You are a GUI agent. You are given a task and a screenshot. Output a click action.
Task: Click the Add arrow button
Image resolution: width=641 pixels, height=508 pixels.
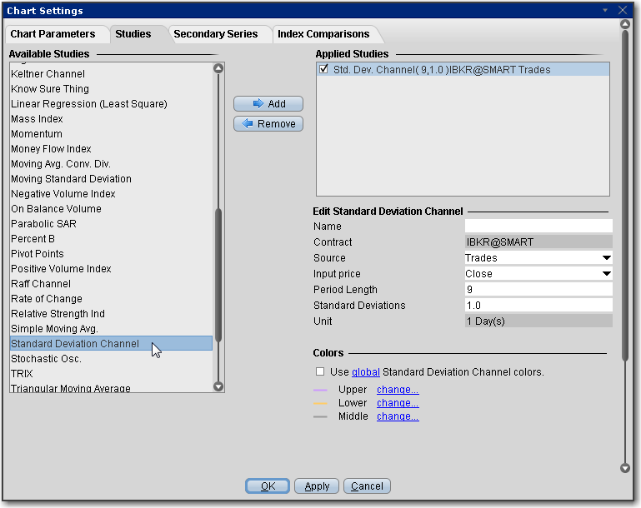[268, 104]
